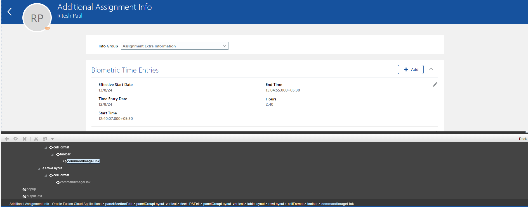Select the highlighted commandImageLink node
This screenshot has height=207, width=528.
click(x=83, y=161)
